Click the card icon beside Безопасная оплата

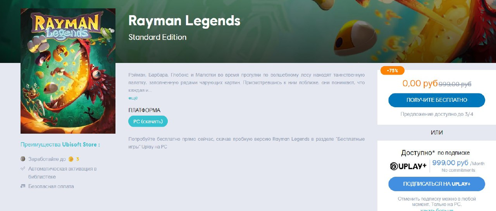coord(23,186)
